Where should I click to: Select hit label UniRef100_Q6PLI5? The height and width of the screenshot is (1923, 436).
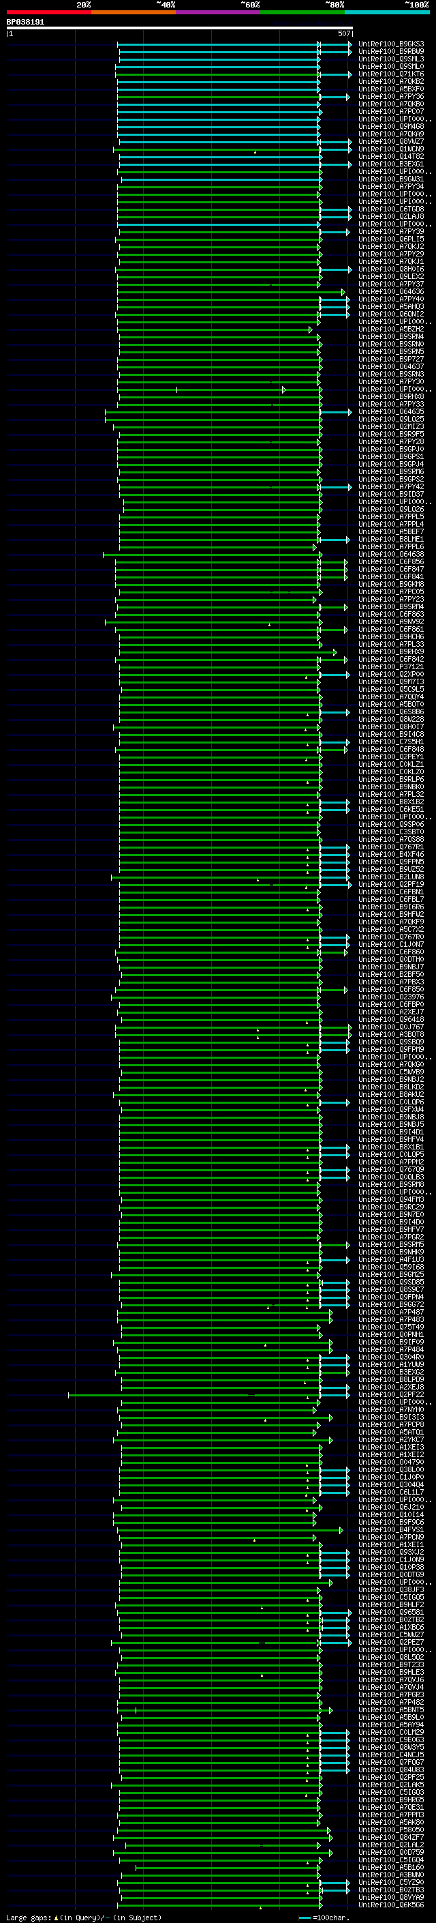(391, 239)
